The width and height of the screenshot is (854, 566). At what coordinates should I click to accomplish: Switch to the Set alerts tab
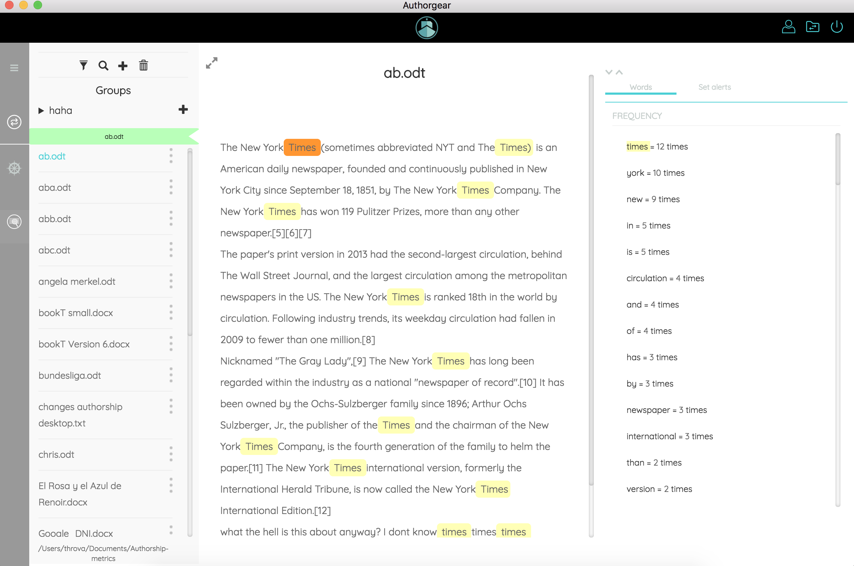pyautogui.click(x=714, y=87)
